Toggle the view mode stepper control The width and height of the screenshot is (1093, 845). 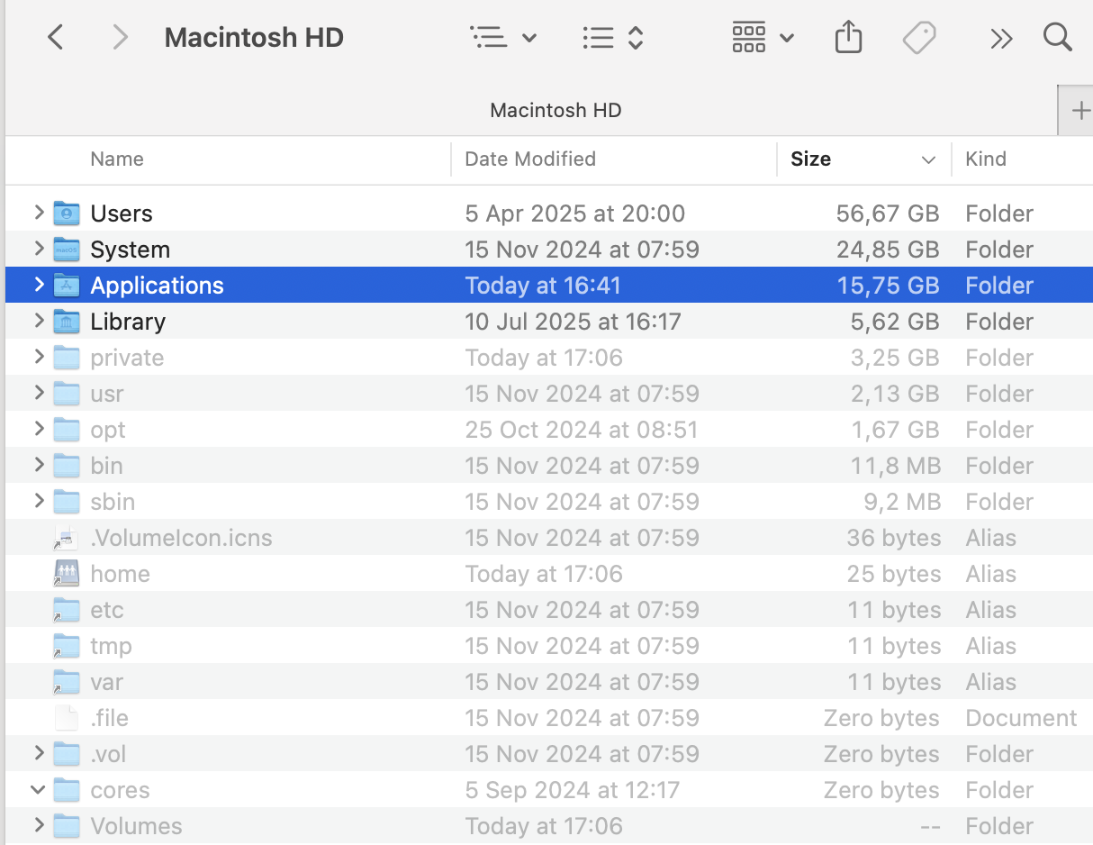tap(612, 38)
